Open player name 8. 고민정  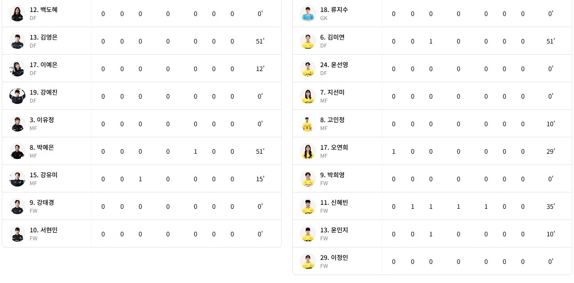point(332,120)
